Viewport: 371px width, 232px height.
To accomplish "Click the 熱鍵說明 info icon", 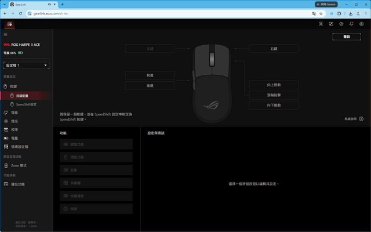I will coord(361,119).
